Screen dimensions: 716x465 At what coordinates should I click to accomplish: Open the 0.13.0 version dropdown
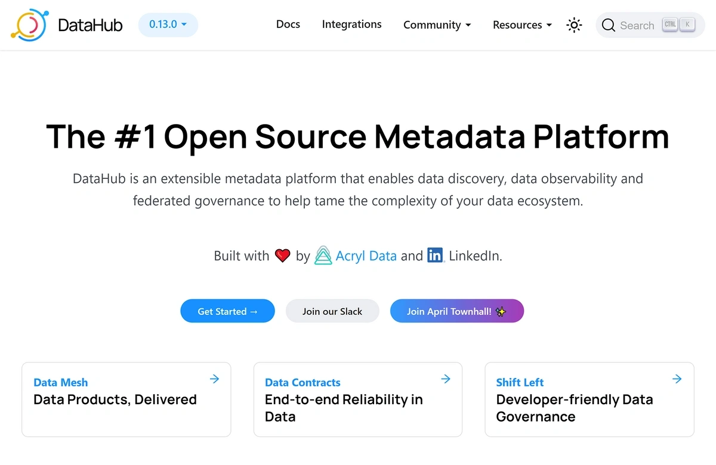(168, 24)
